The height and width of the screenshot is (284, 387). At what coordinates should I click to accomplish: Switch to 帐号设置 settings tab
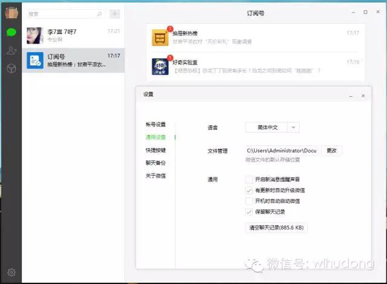(155, 125)
